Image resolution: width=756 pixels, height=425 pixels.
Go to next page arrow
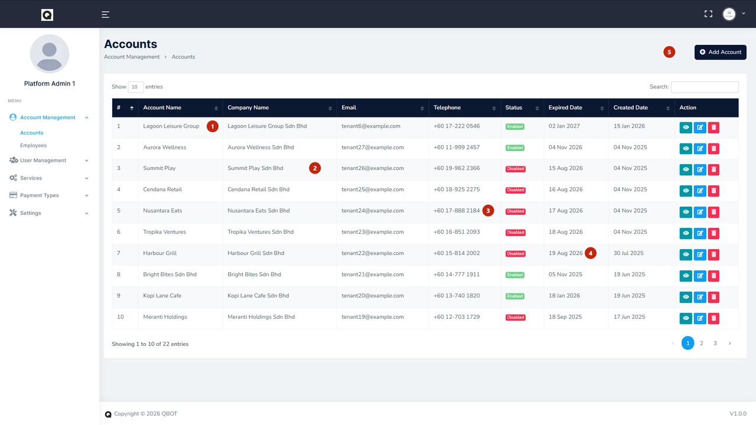point(729,343)
